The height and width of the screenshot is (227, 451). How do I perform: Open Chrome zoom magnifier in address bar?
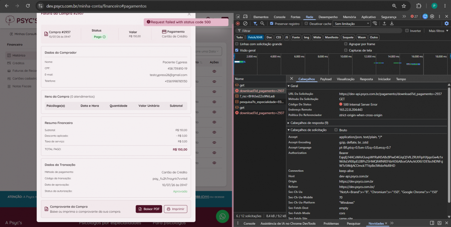click(394, 6)
